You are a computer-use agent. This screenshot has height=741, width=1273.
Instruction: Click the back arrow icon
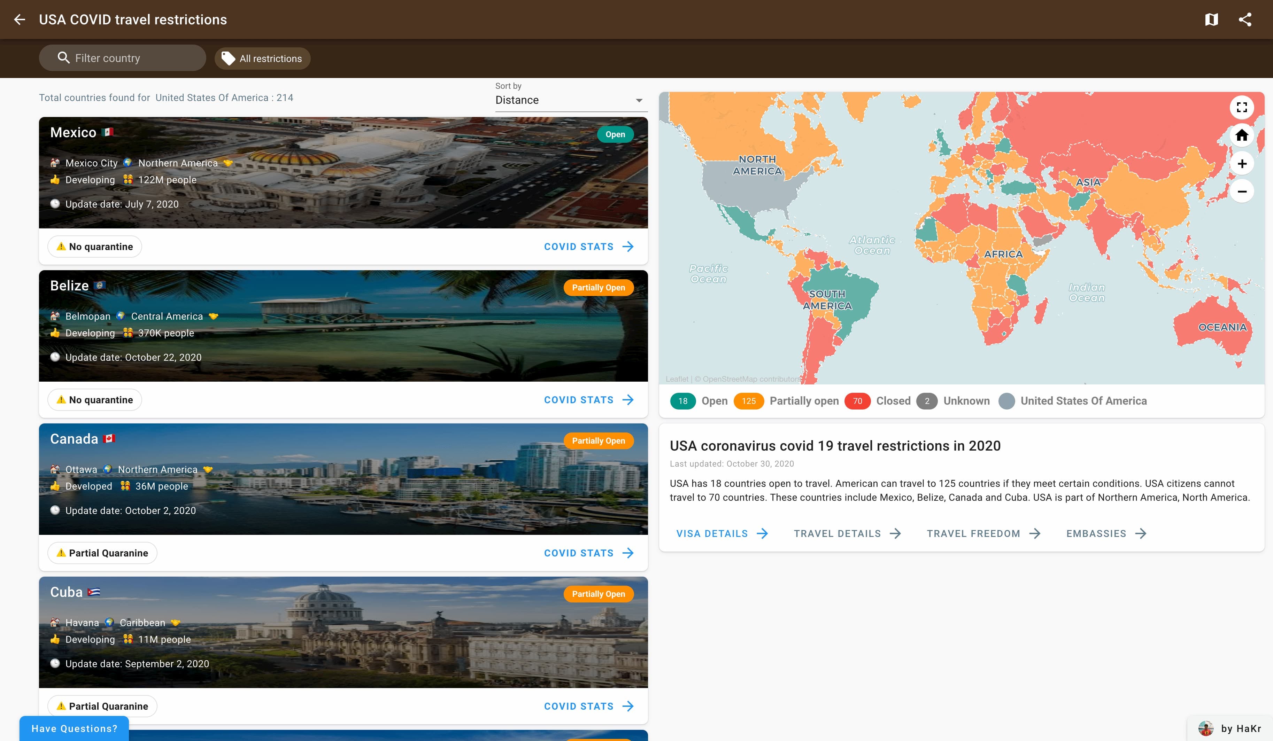(19, 20)
